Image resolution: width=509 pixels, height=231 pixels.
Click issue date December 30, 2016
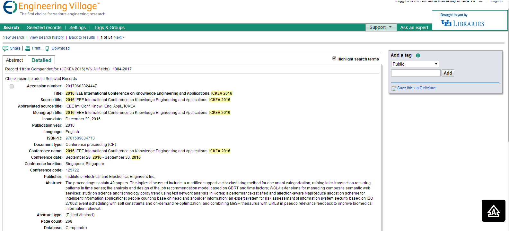83,119
